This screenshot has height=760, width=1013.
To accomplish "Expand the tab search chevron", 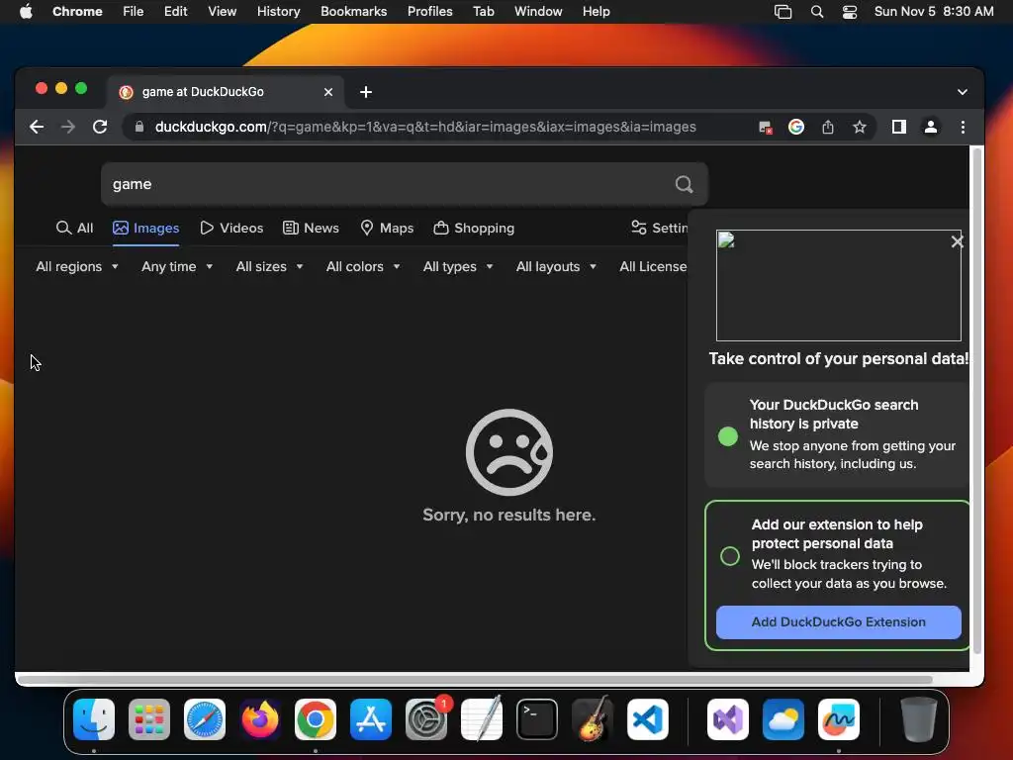I will tap(962, 92).
